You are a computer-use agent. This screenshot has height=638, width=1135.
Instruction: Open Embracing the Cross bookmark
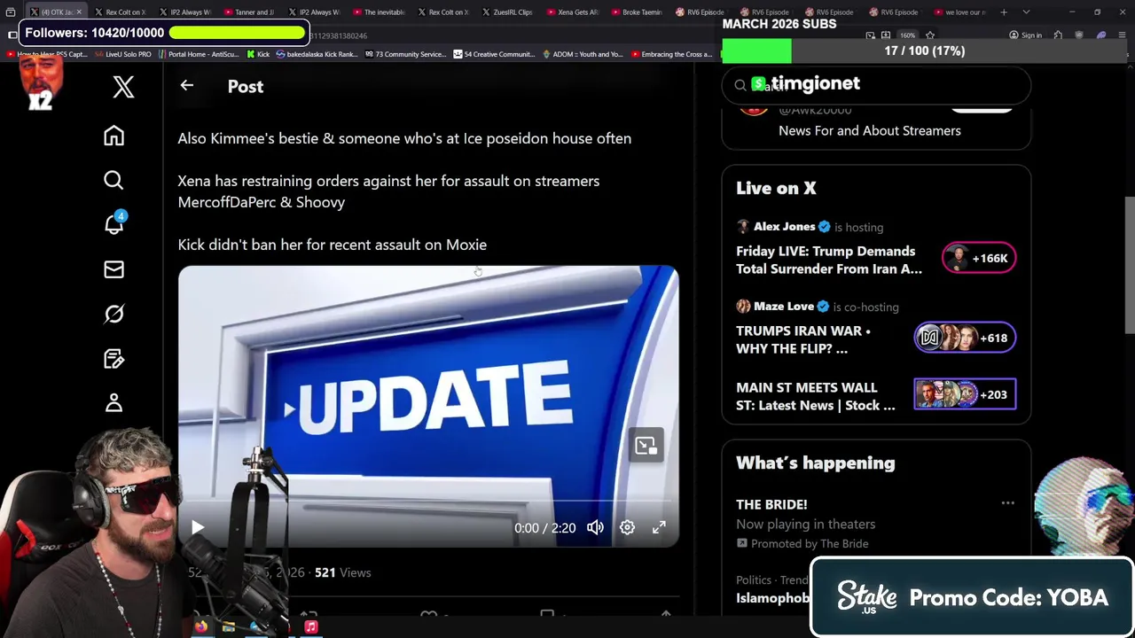coord(671,54)
